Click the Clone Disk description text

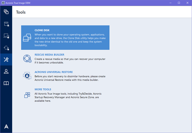[70, 40]
